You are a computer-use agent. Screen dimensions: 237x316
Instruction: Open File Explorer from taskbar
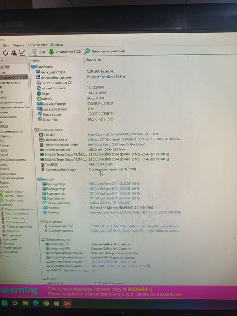pos(25,303)
